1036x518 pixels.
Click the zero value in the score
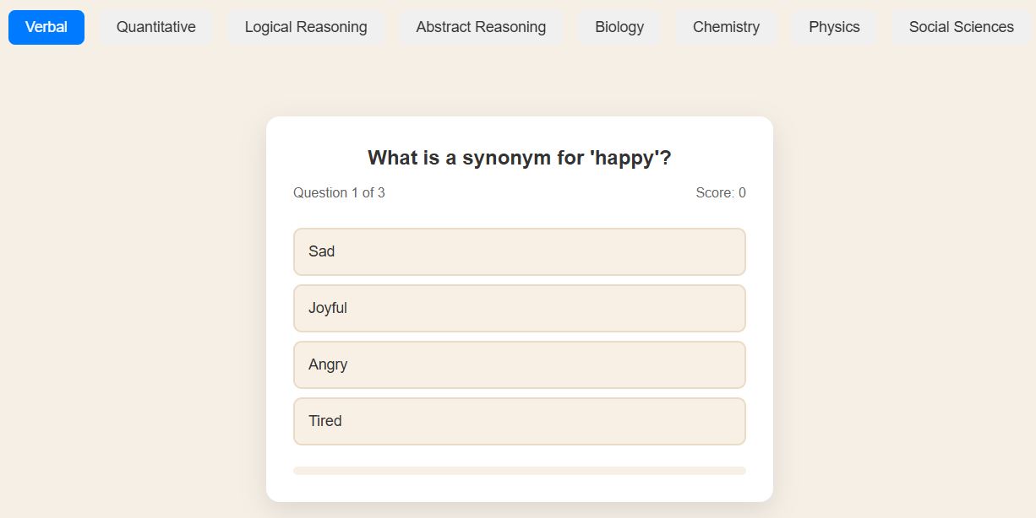pos(742,192)
